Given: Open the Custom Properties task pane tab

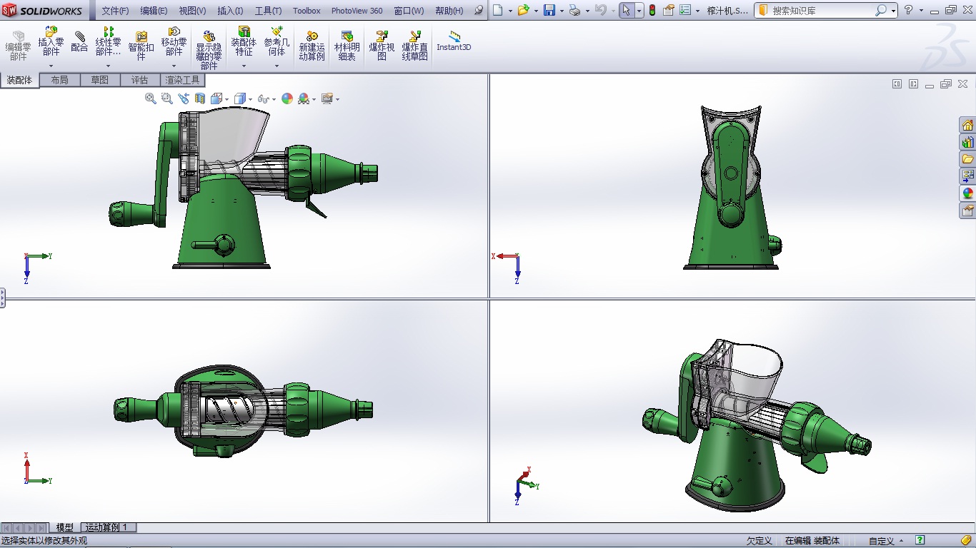Looking at the screenshot, I should coord(968,210).
